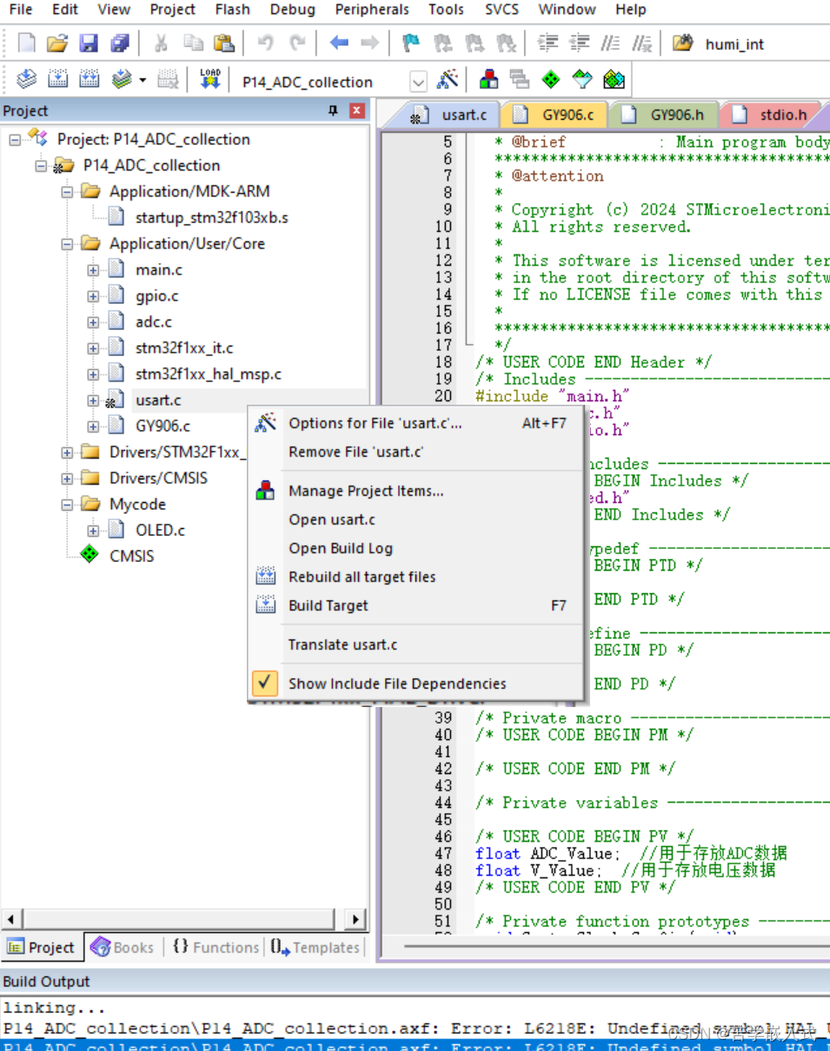Expand main.c to show its dependencies
Image resolution: width=830 pixels, height=1051 pixels.
click(x=92, y=269)
